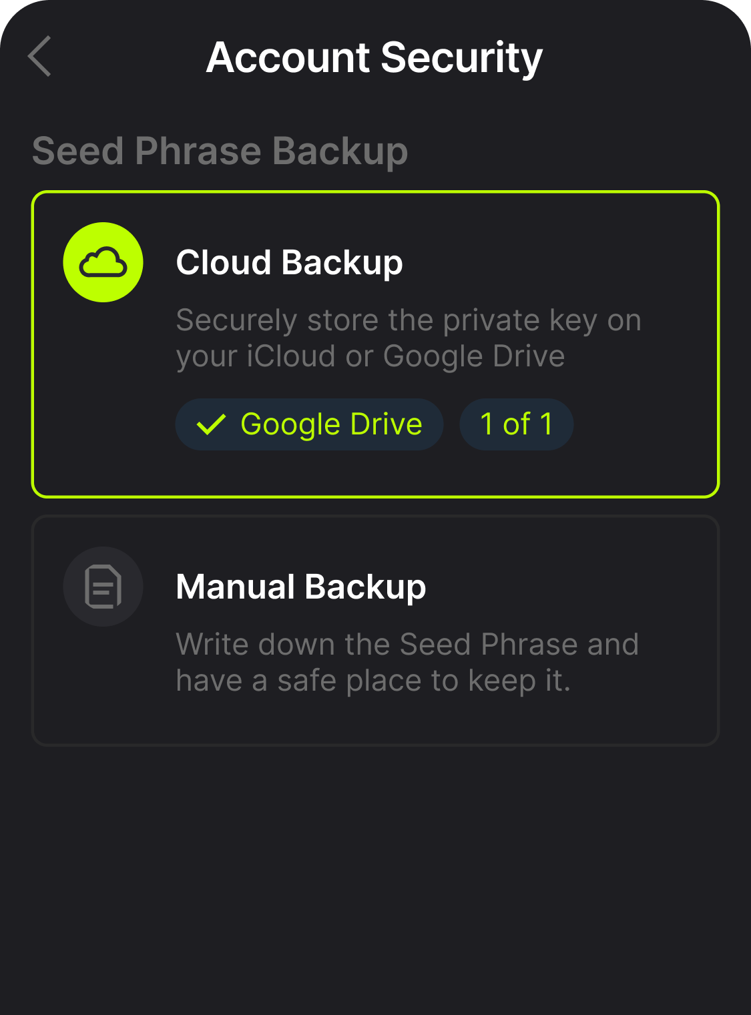Tap the "Securely store the private key" description

coord(408,320)
